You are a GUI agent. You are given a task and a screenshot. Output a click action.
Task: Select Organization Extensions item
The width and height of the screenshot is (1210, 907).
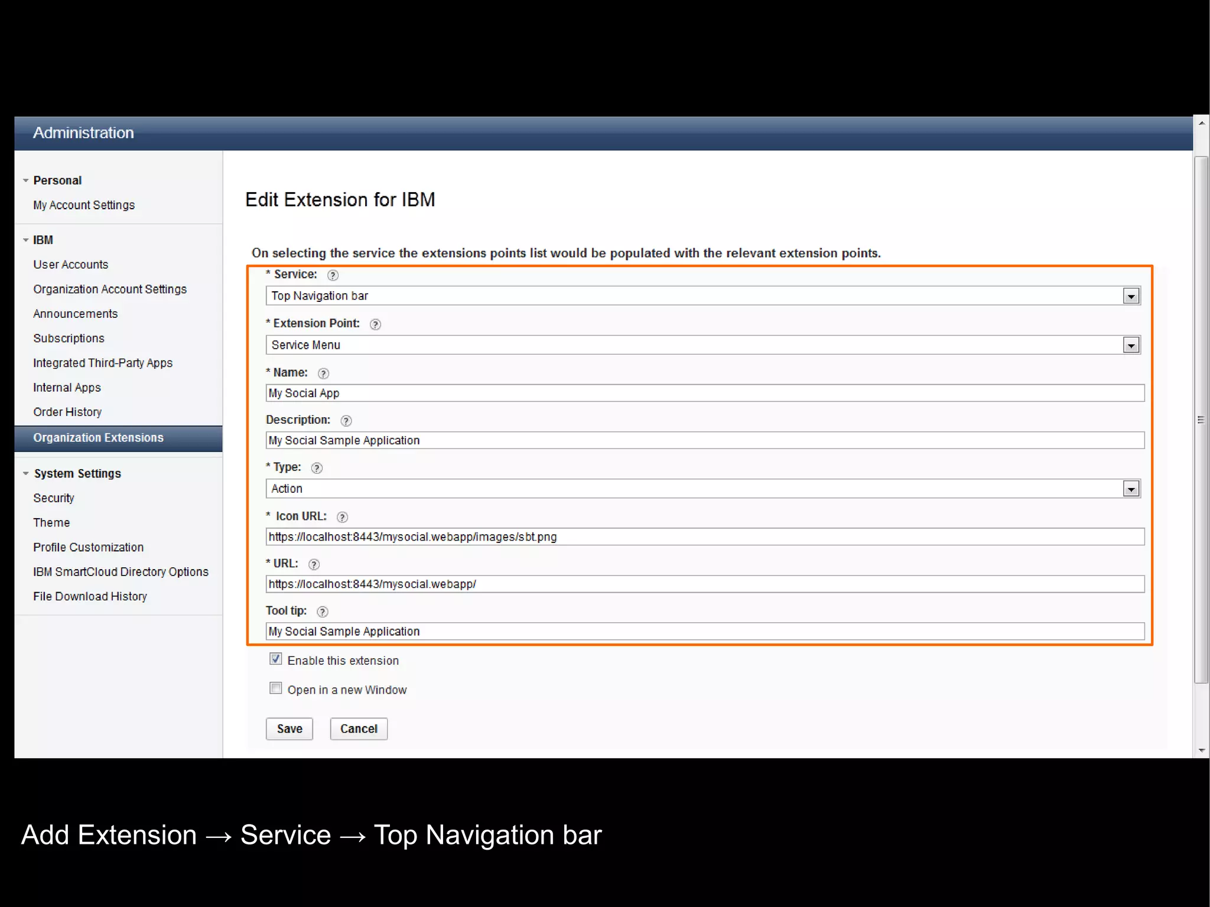(118, 438)
